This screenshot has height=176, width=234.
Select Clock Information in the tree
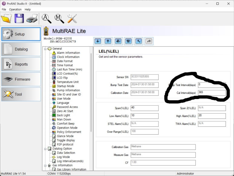(x=68, y=57)
